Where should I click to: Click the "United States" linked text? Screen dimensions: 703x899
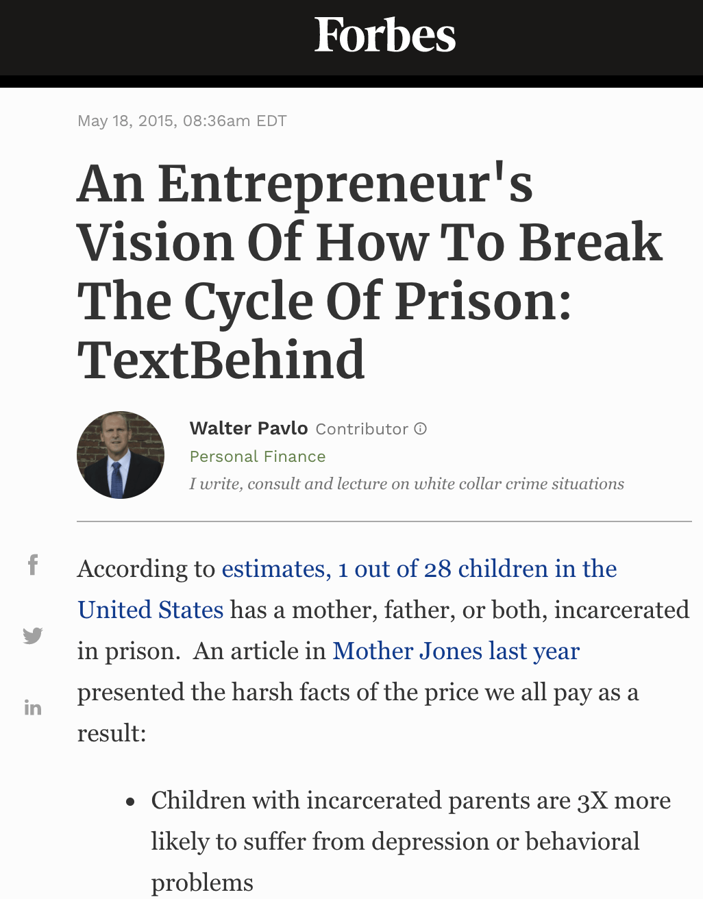151,610
